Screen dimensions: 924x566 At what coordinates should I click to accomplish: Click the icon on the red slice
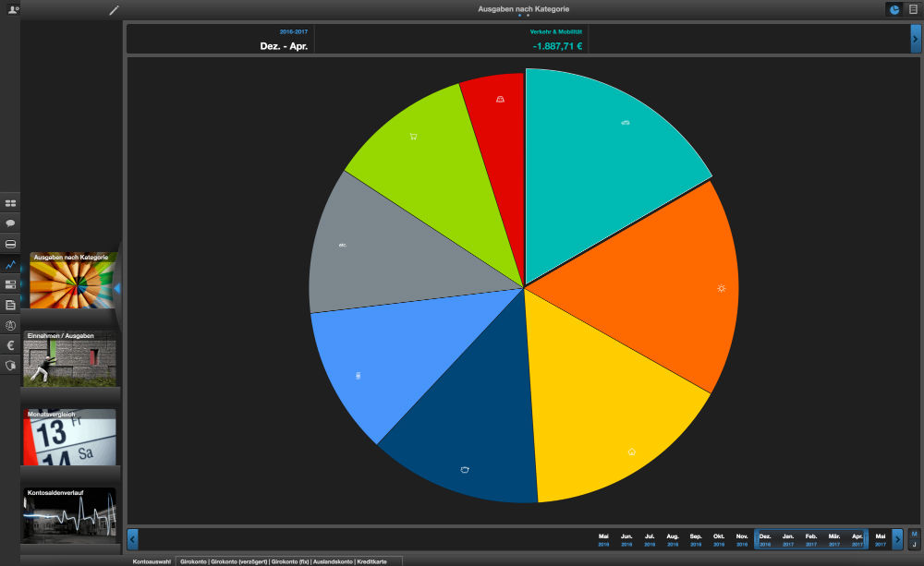click(500, 99)
